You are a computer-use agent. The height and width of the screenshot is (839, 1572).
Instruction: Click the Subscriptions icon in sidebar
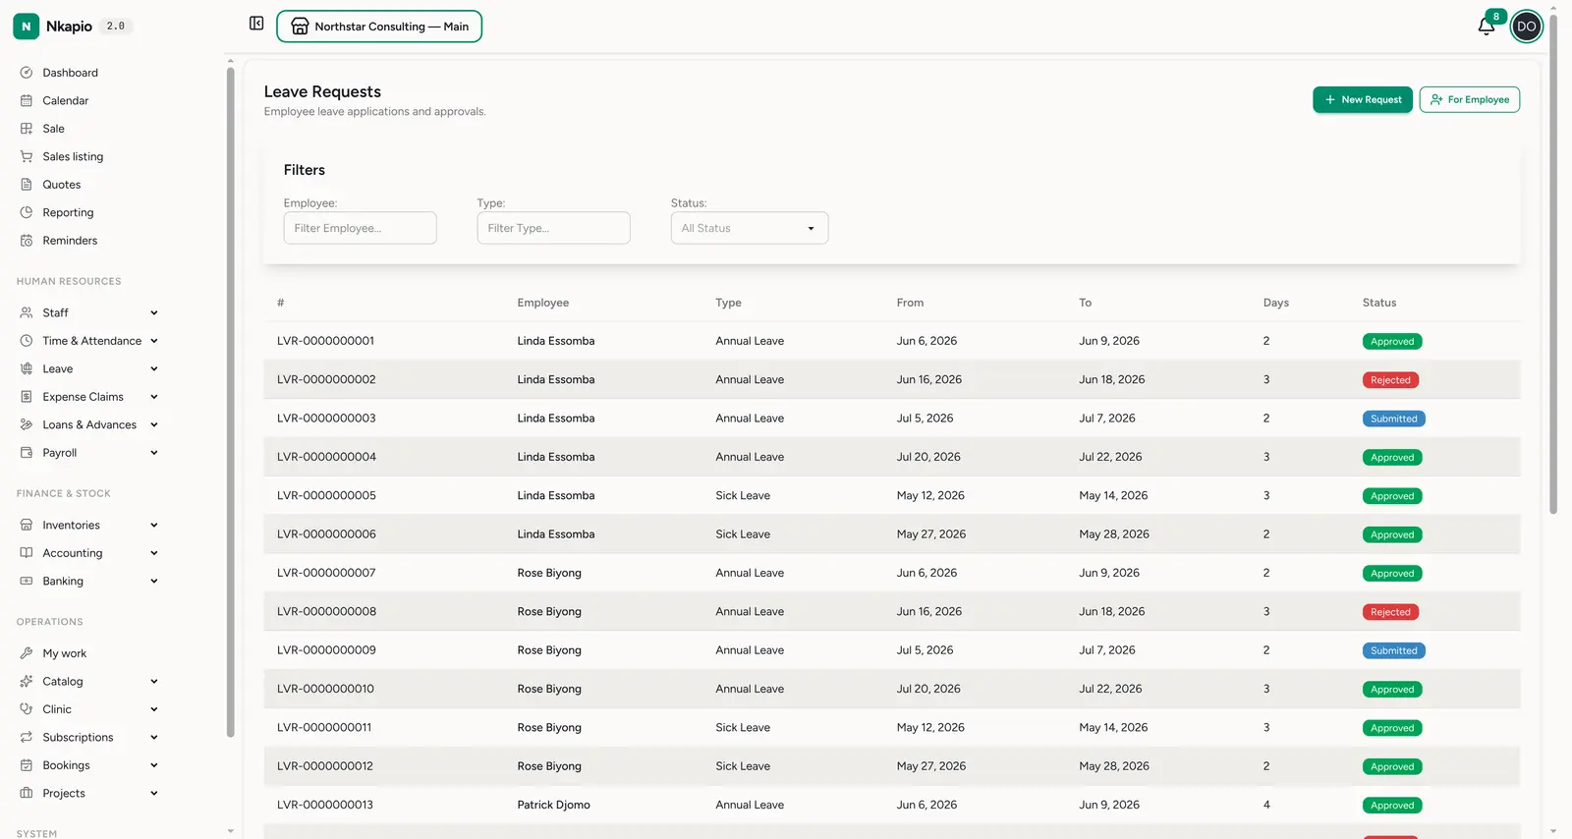coord(27,737)
